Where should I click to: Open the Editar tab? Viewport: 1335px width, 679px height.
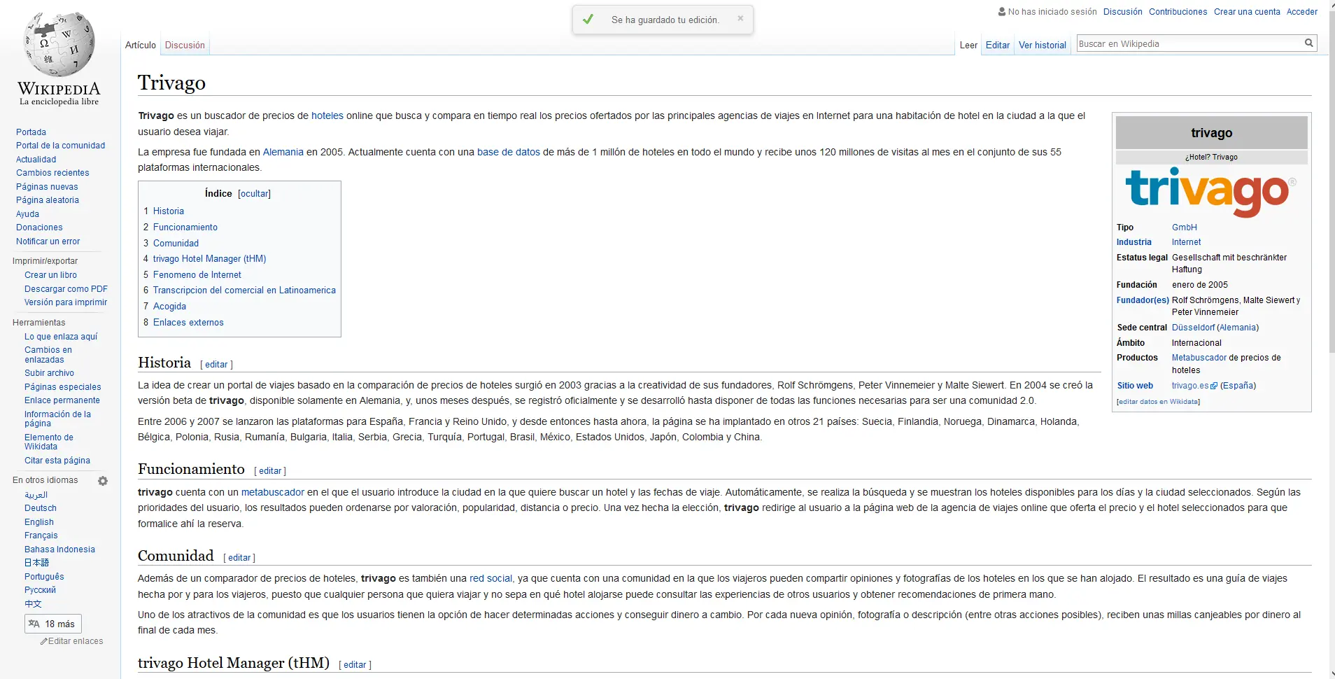998,45
